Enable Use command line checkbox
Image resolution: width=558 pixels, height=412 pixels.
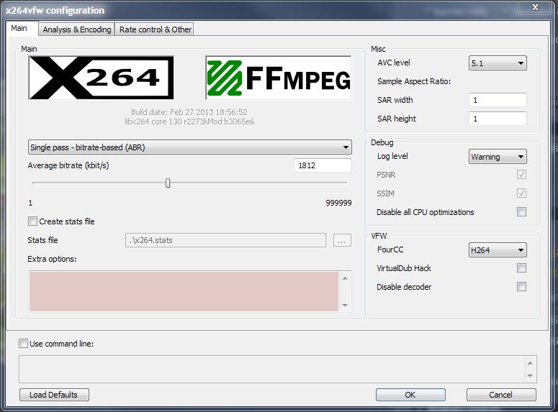click(23, 344)
